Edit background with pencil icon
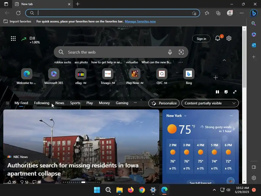This screenshot has width=261, height=196. click(x=226, y=92)
